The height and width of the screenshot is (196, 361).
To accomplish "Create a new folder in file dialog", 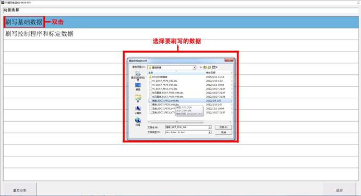I will [209, 67].
